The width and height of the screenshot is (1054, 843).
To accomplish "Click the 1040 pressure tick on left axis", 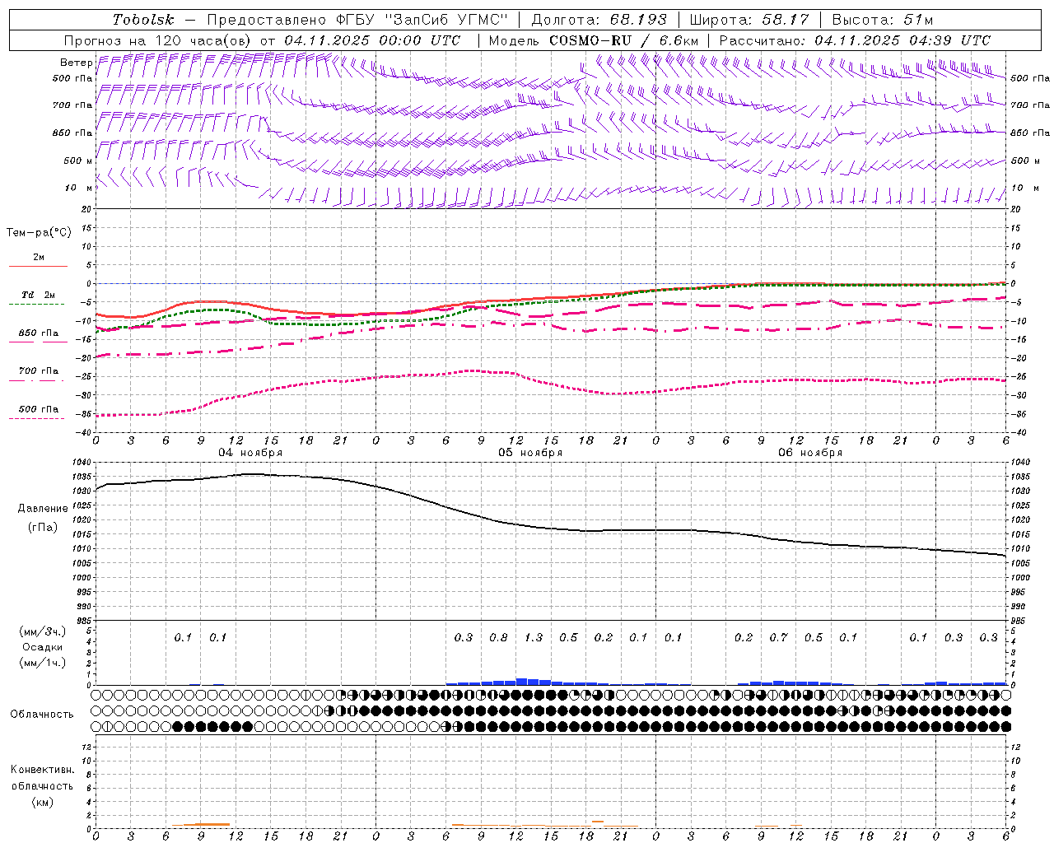I will (x=82, y=463).
